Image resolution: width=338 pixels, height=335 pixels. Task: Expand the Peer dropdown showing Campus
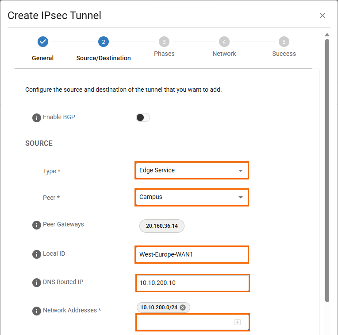pos(192,197)
